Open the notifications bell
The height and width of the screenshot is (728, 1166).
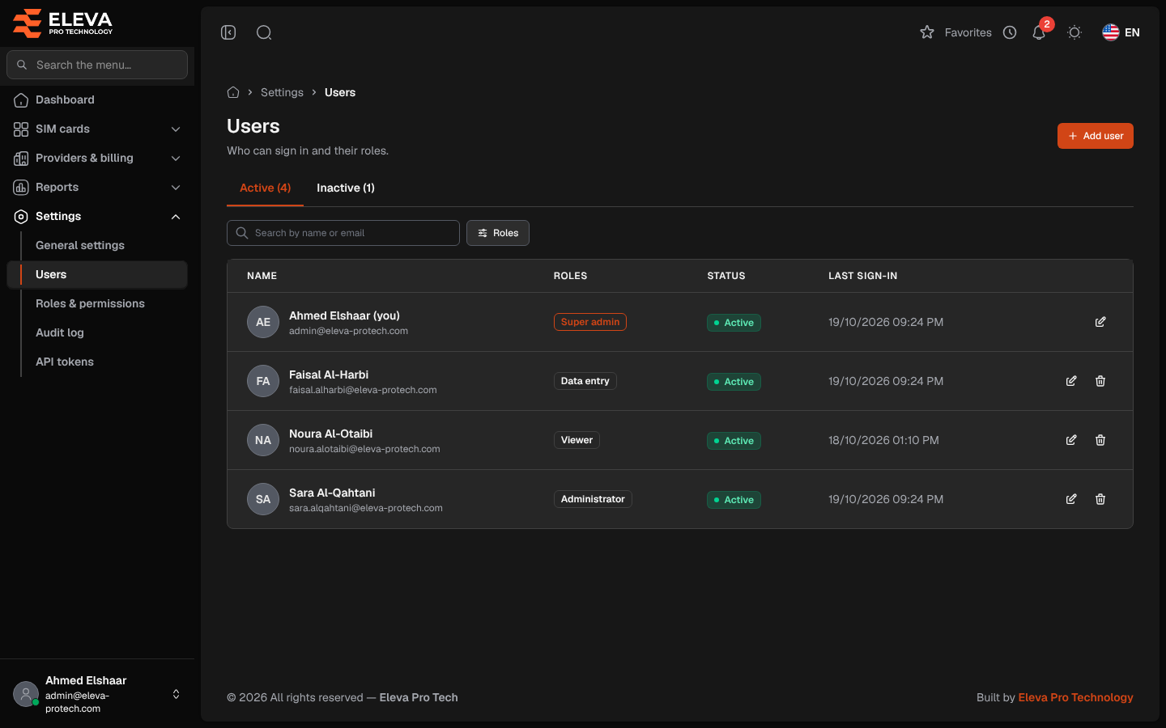[x=1039, y=32]
